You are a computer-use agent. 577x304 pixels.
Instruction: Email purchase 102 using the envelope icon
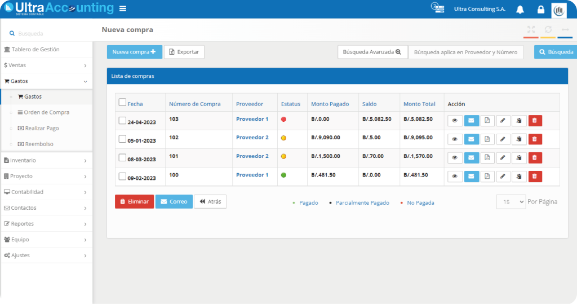[x=471, y=139]
